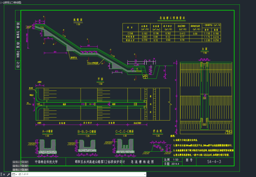Open the [-] viewport controls menu
Screen dimensions: 256x177
(x=1, y=2)
